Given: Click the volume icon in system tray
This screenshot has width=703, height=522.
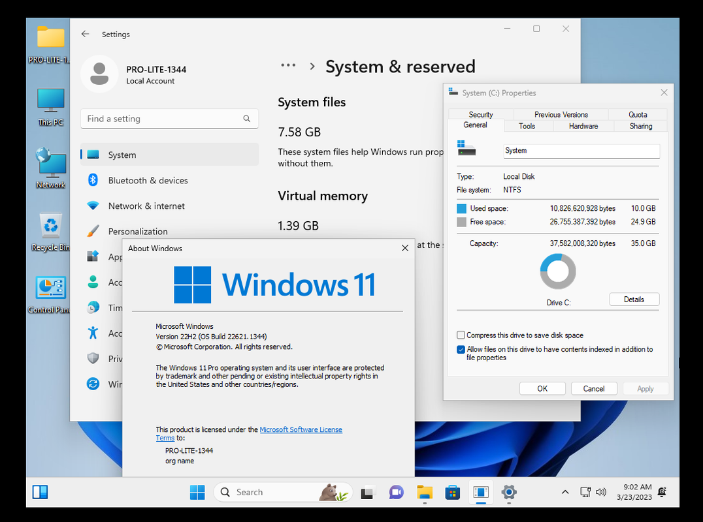Looking at the screenshot, I should coord(601,492).
